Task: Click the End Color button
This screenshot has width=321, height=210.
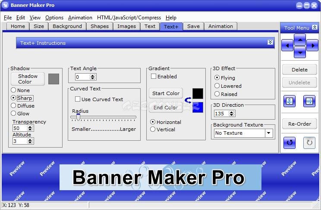Action: point(166,108)
